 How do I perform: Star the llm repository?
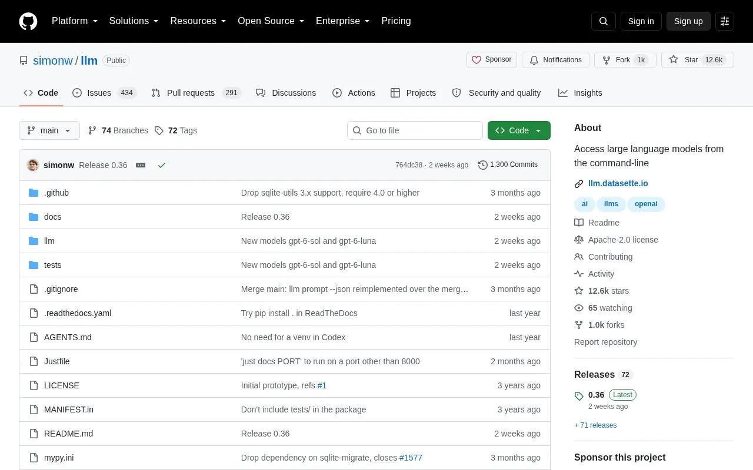[x=698, y=60]
